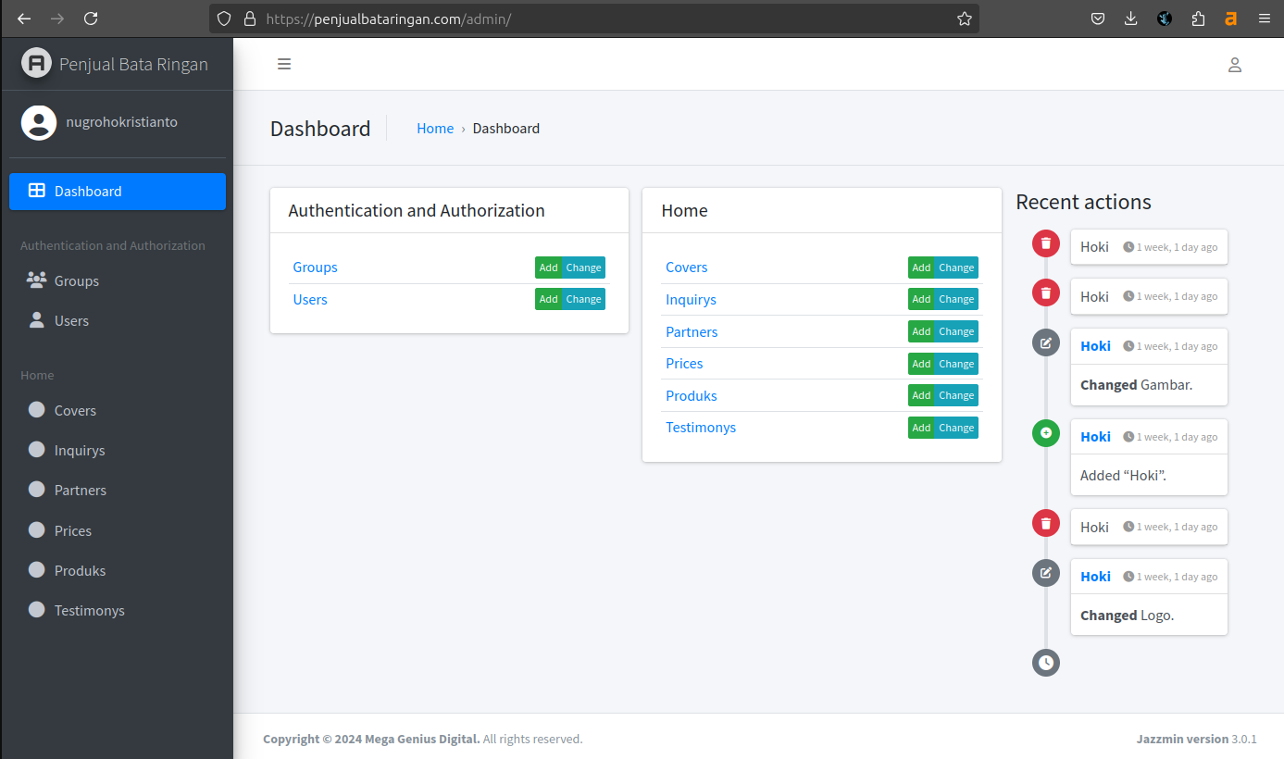Screen dimensions: 1284x759
Task: Open the browser downloads icon
Action: pos(1130,19)
